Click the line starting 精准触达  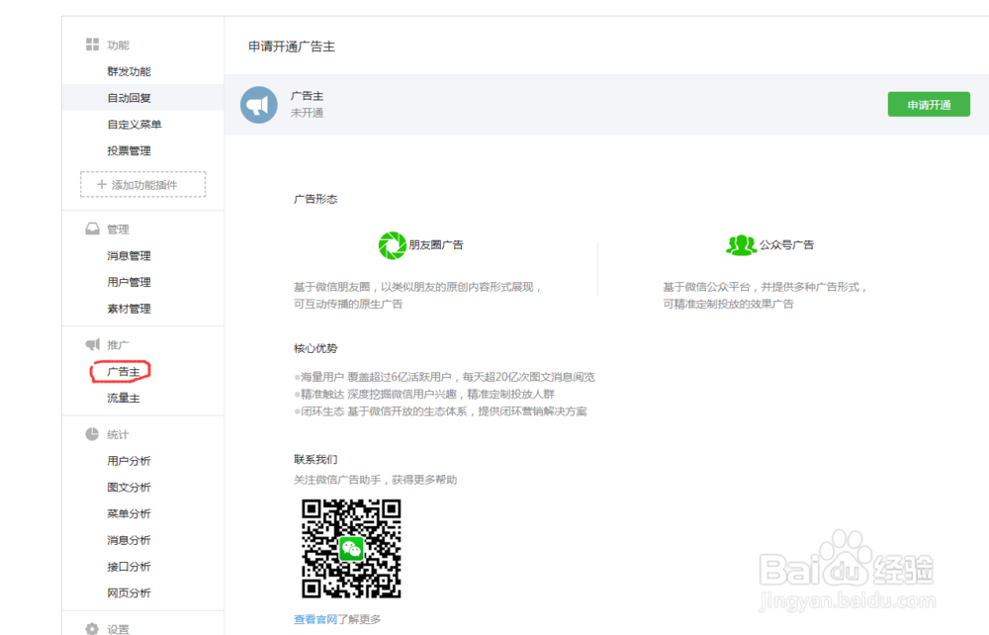point(424,394)
